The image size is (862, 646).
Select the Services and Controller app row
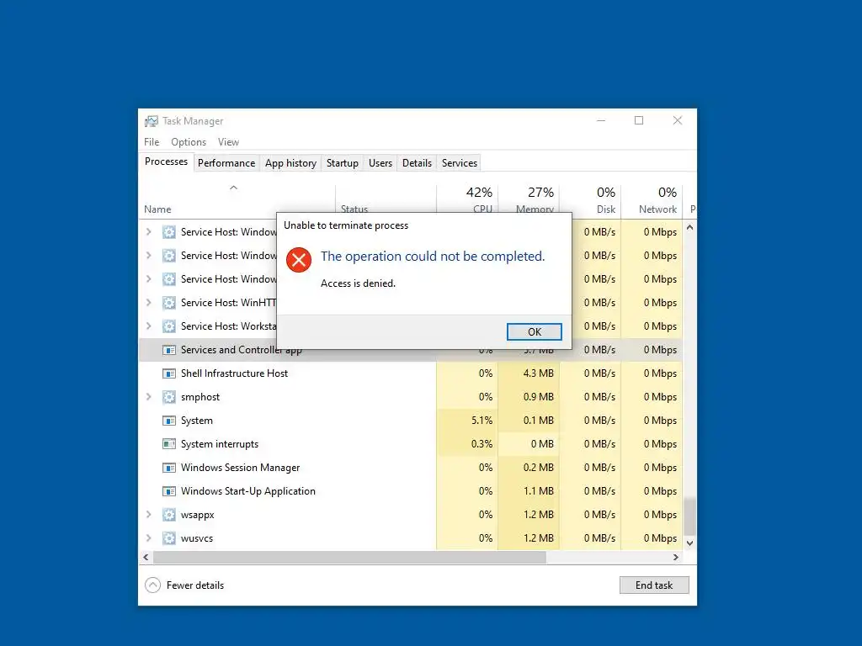click(410, 350)
